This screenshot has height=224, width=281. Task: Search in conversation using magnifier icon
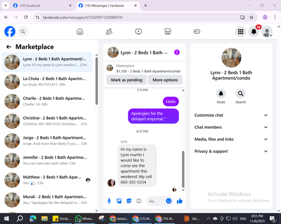coord(241,94)
